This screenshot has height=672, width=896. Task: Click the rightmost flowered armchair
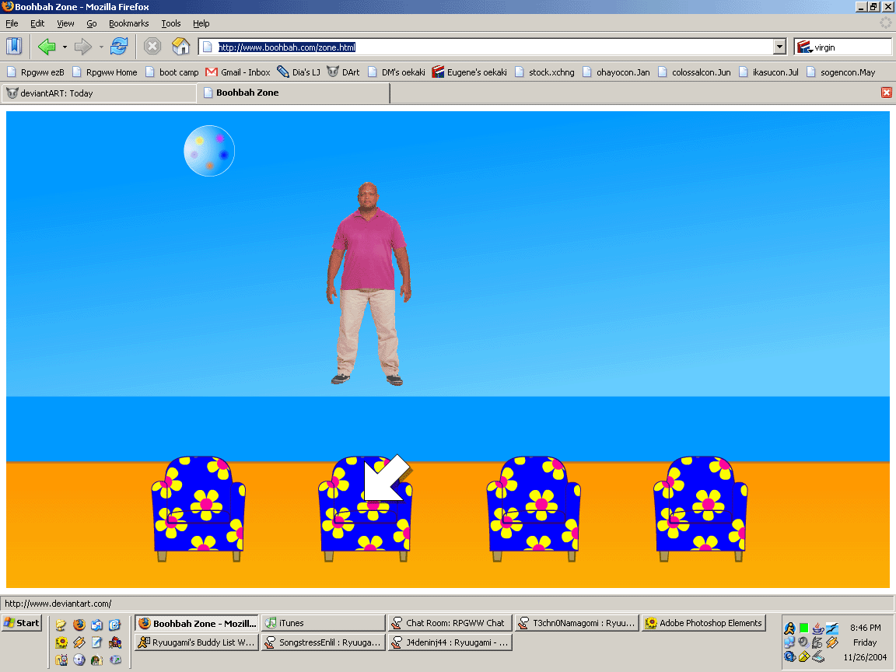point(701,508)
